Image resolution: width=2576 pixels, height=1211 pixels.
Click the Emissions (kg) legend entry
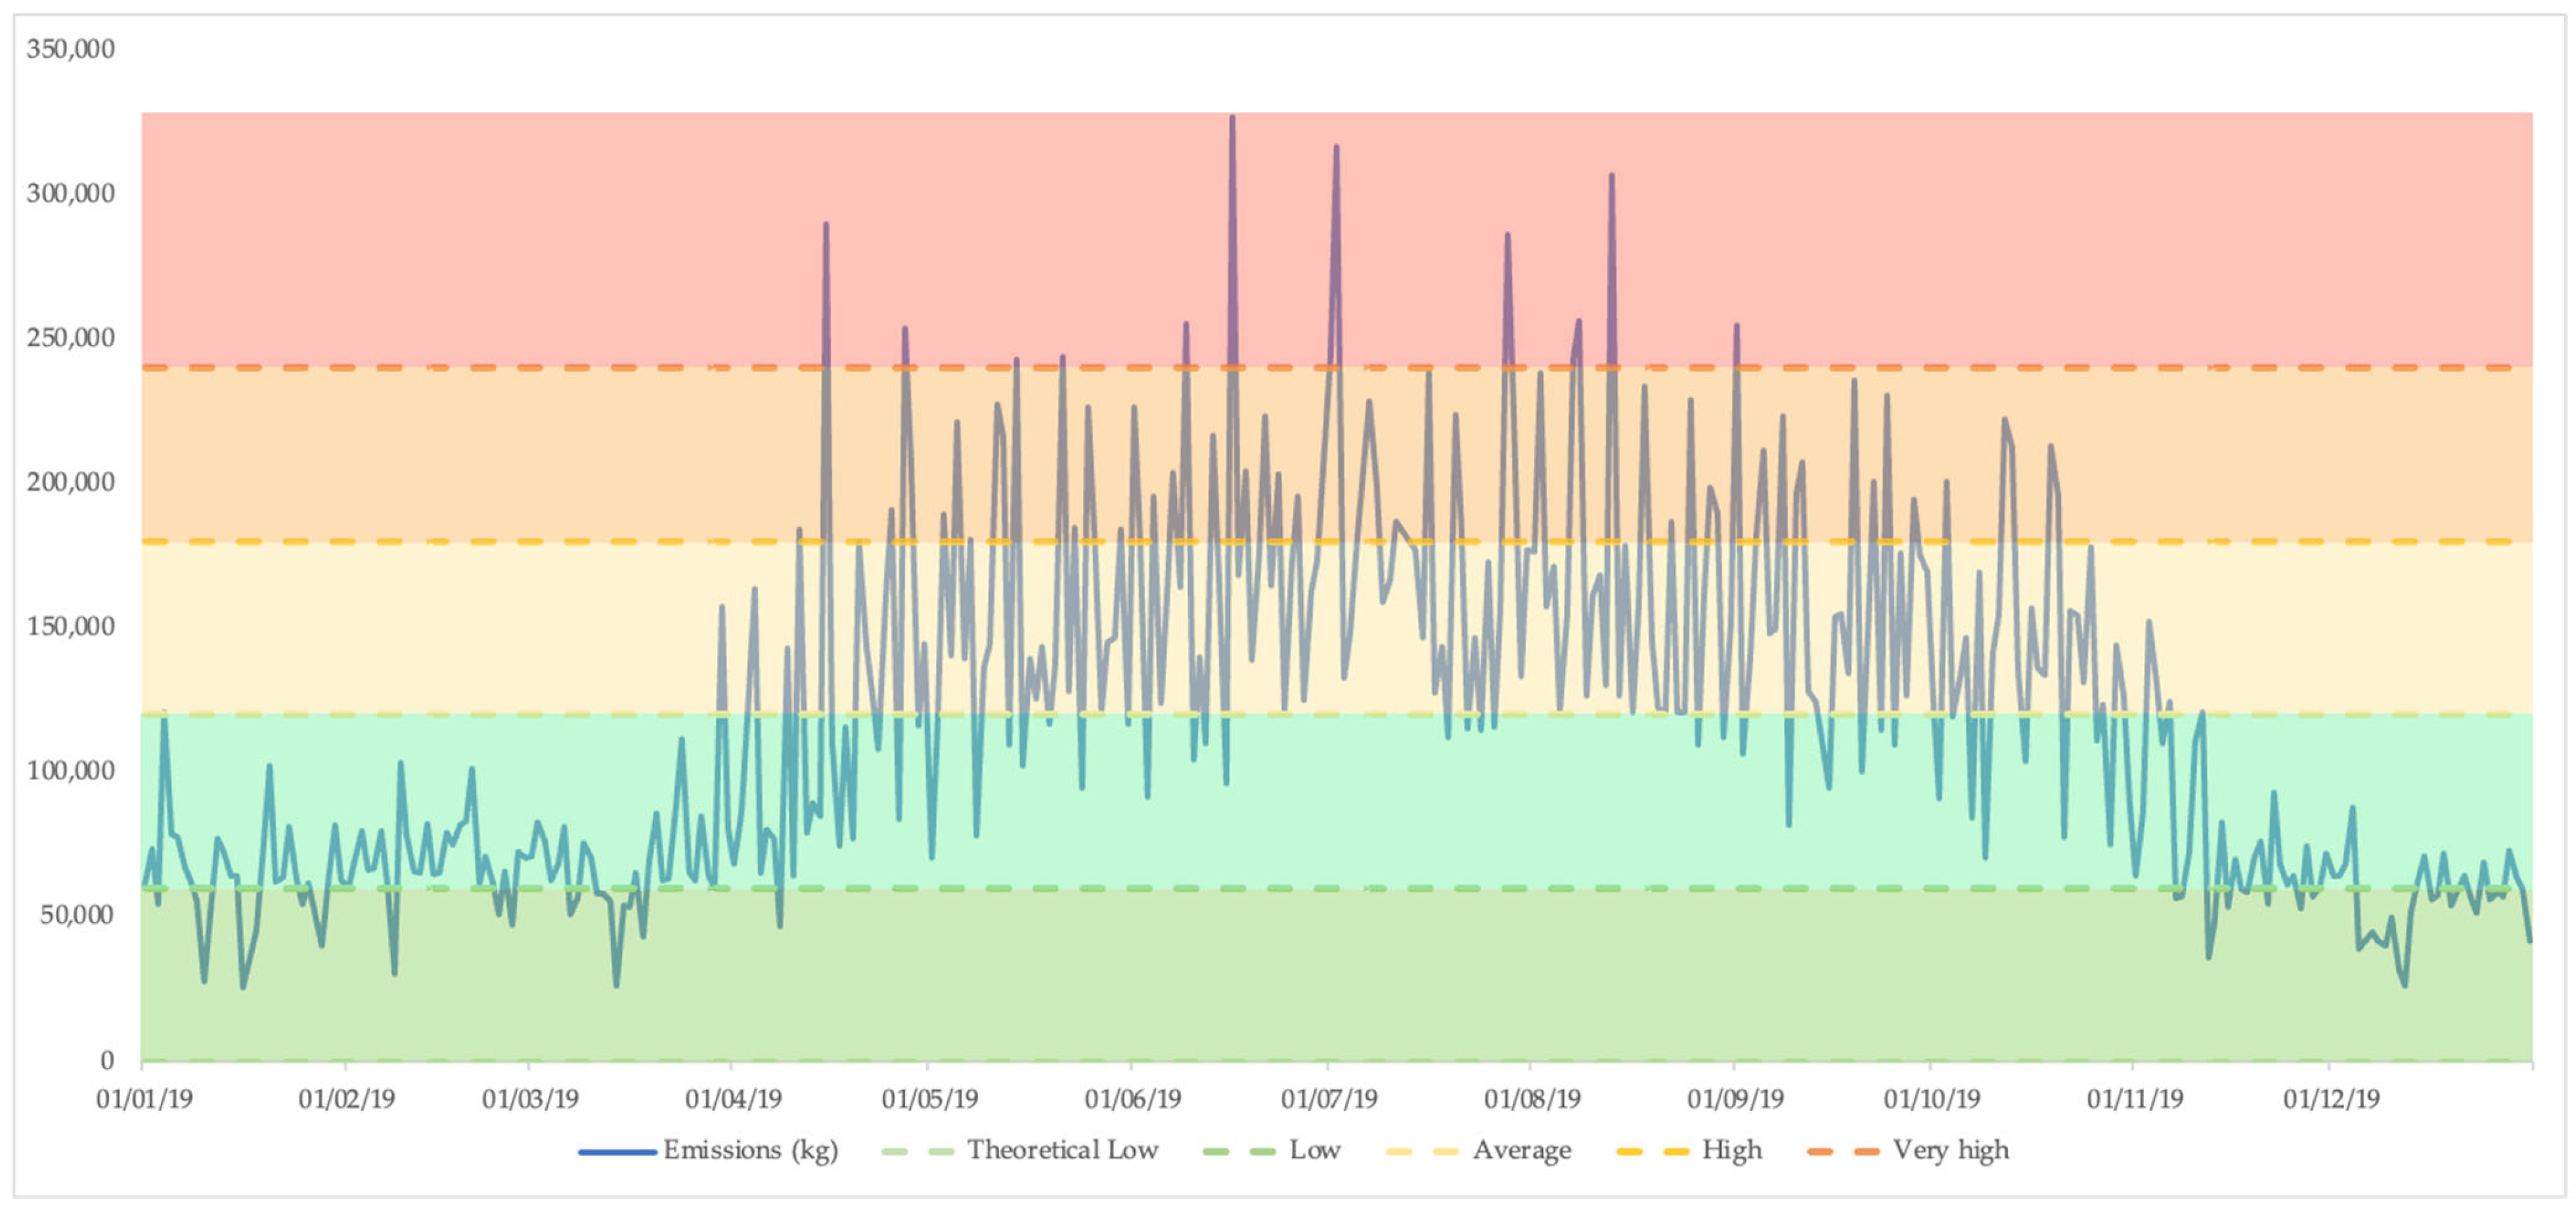[x=749, y=1150]
